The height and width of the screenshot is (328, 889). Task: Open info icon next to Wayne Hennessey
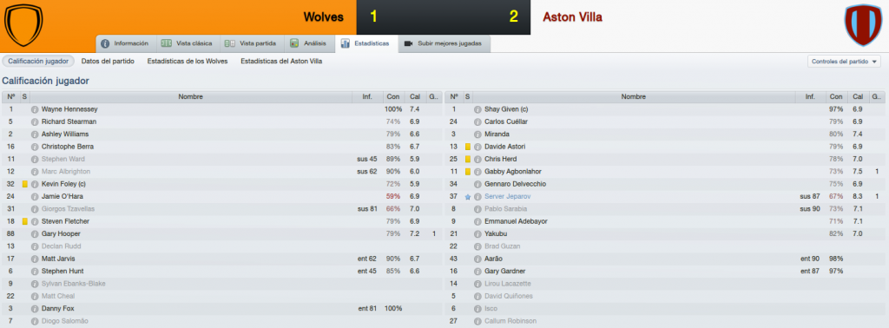[34, 108]
